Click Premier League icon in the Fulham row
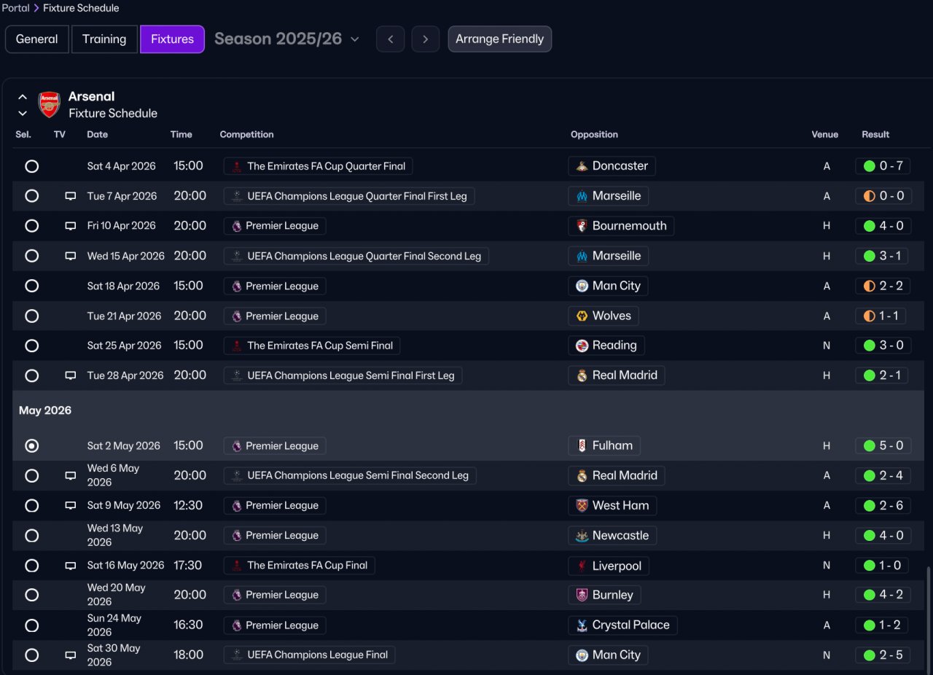This screenshot has height=675, width=933. (x=236, y=445)
